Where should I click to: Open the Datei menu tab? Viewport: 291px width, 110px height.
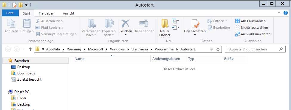tap(10, 13)
